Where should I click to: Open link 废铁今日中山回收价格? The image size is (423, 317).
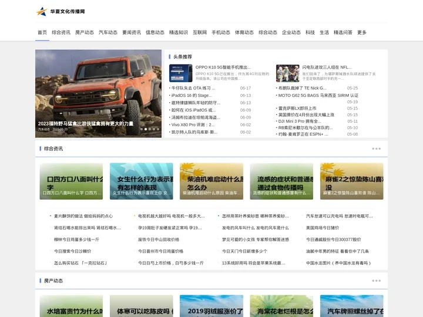(x=159, y=240)
